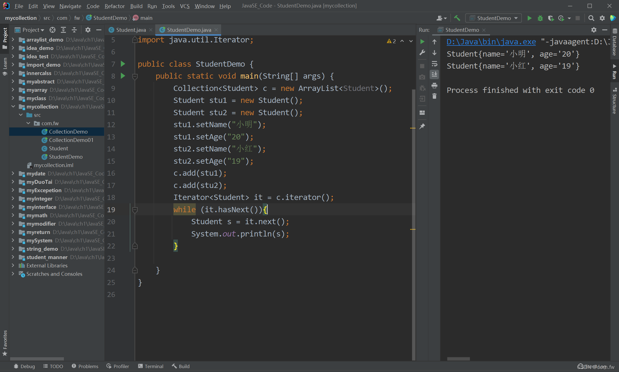This screenshot has height=372, width=619.
Task: Select CollectionDemo01 in project tree
Action: pos(71,140)
